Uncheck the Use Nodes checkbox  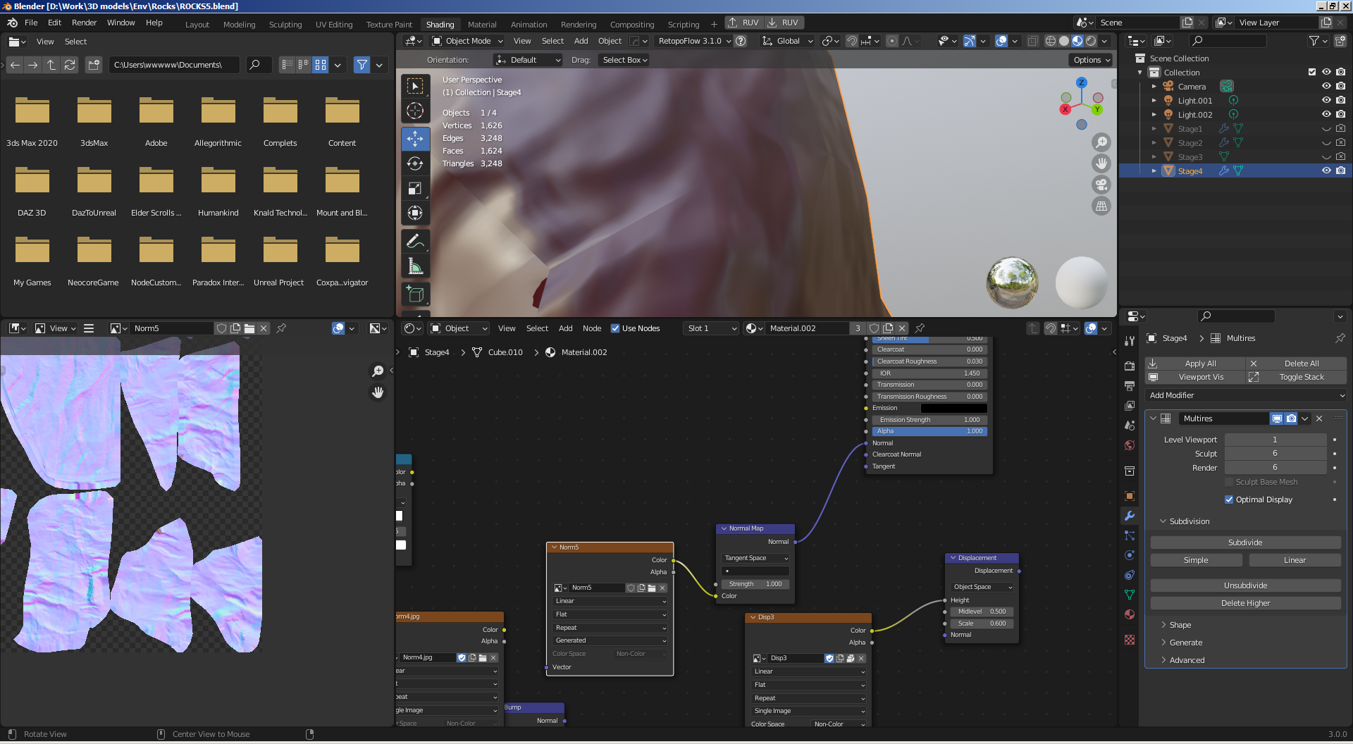[x=615, y=328]
